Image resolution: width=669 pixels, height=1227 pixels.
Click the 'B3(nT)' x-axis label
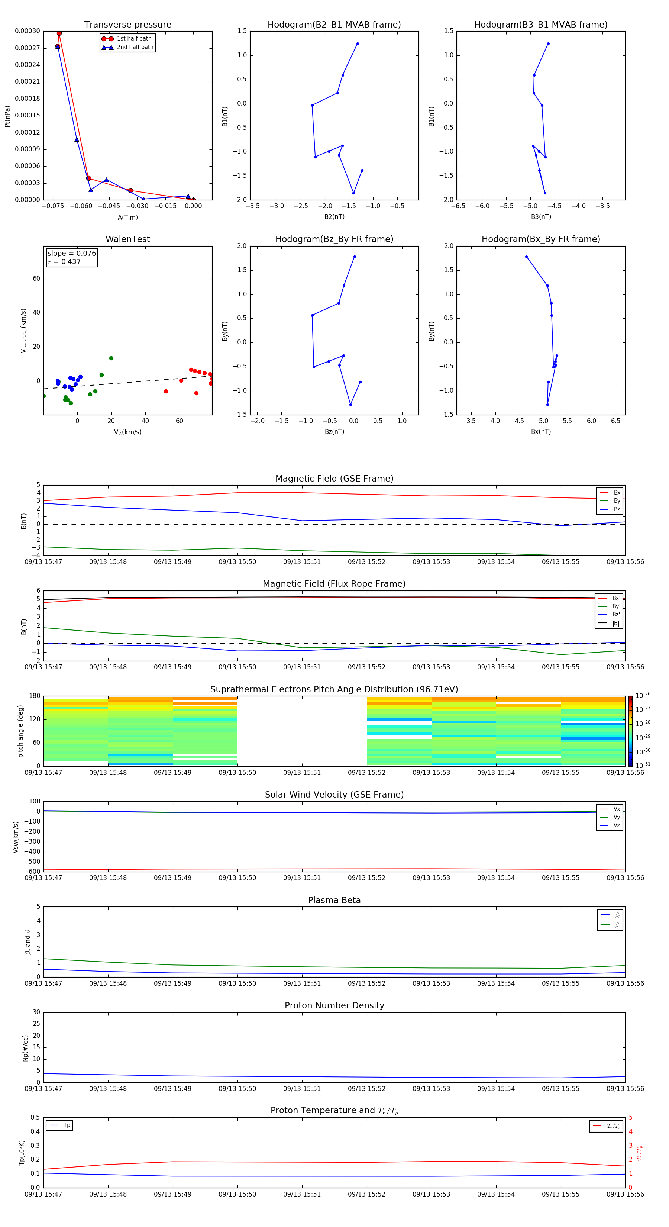pyautogui.click(x=541, y=217)
